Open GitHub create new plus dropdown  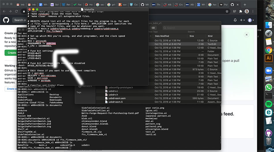242,20
